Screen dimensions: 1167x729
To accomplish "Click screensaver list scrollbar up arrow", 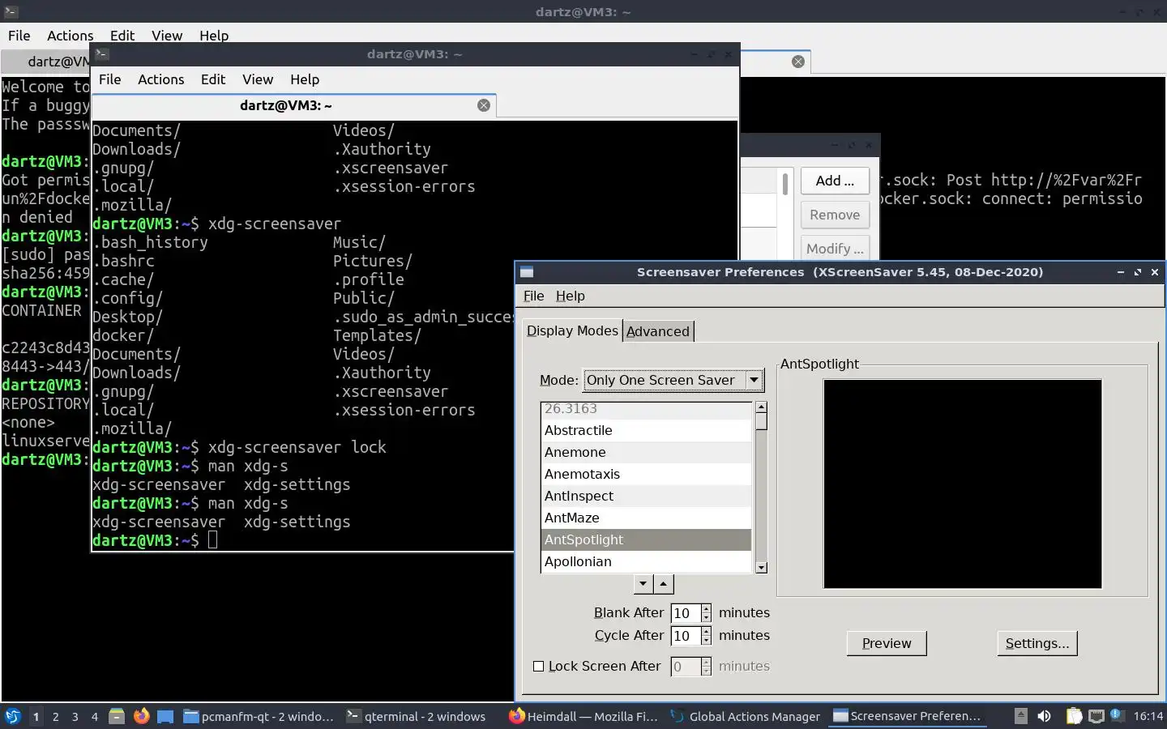I will click(x=761, y=407).
